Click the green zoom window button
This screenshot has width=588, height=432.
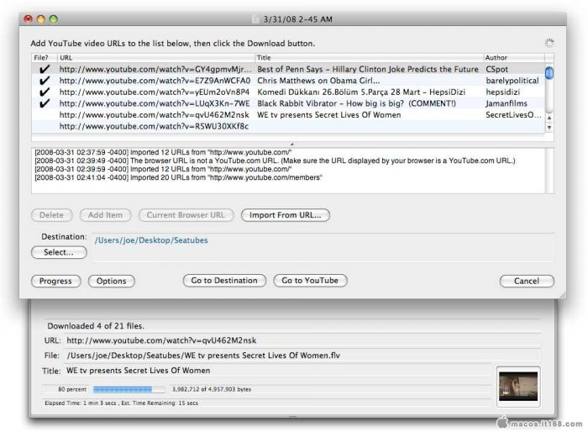[54, 18]
